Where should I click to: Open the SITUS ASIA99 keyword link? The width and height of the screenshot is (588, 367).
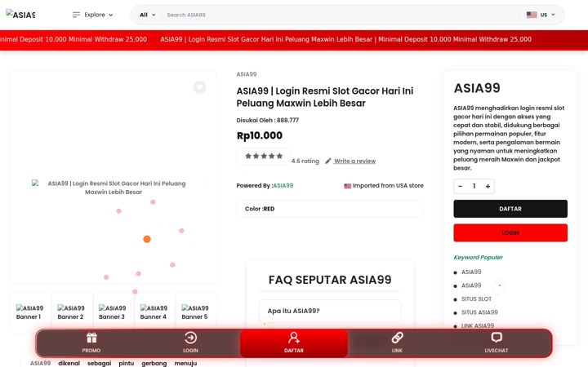479,312
